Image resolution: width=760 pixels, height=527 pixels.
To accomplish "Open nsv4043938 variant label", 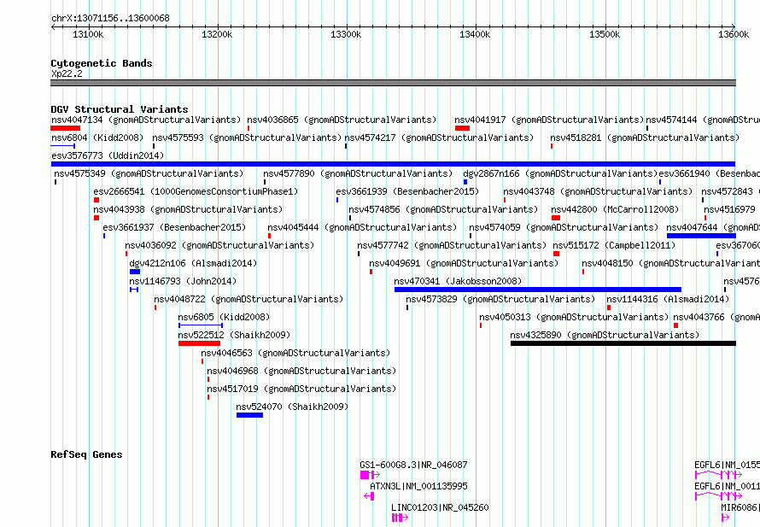I will point(188,209).
